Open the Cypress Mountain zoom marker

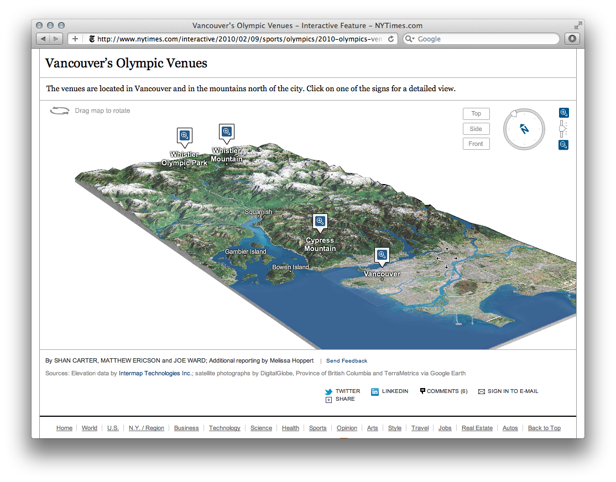320,221
